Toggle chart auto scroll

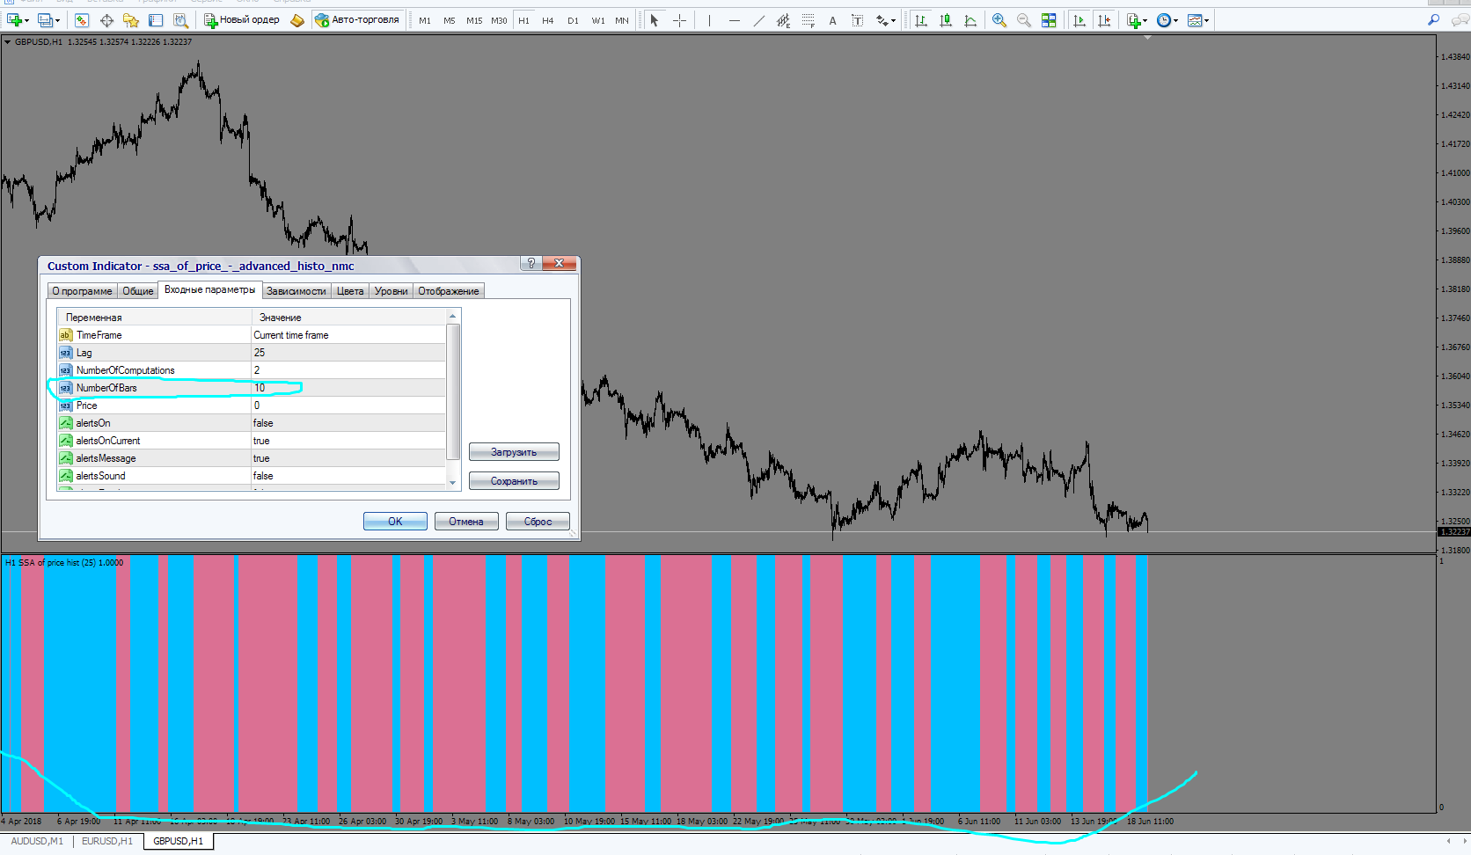[1079, 20]
